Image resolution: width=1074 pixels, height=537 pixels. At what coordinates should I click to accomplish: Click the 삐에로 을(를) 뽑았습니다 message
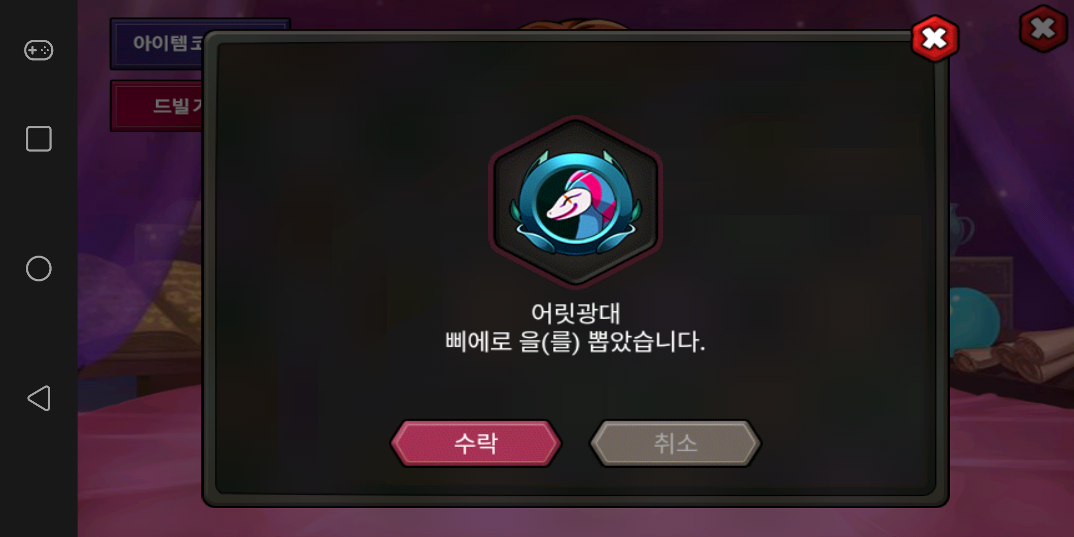pos(575,342)
